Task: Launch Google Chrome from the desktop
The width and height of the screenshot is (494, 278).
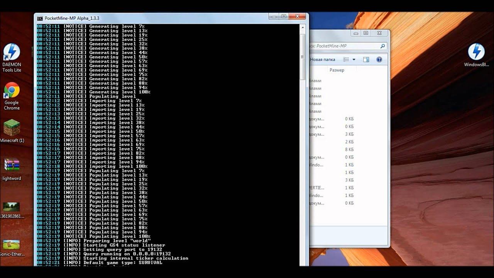Action: [12, 96]
